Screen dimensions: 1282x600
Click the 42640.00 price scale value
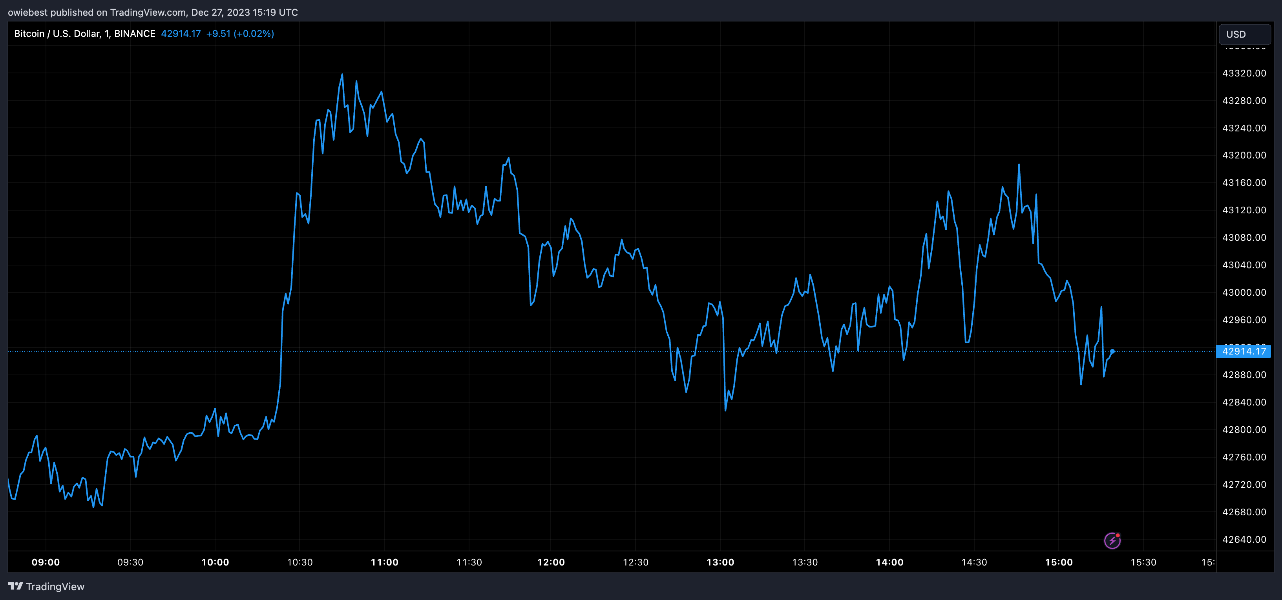click(1245, 539)
